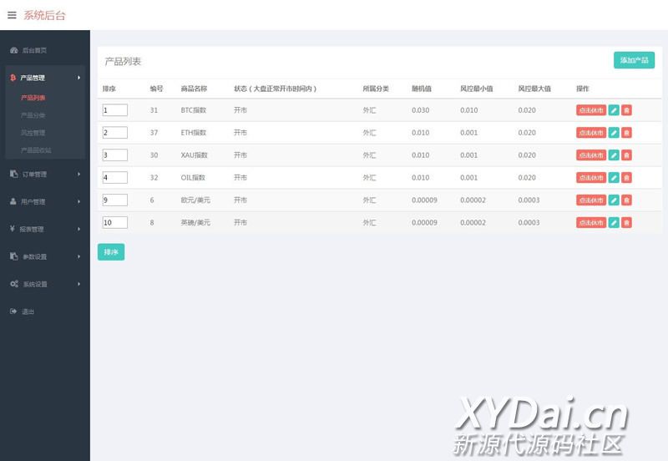Toggle the sidebar with the hamburger icon
The height and width of the screenshot is (461, 668).
(12, 15)
